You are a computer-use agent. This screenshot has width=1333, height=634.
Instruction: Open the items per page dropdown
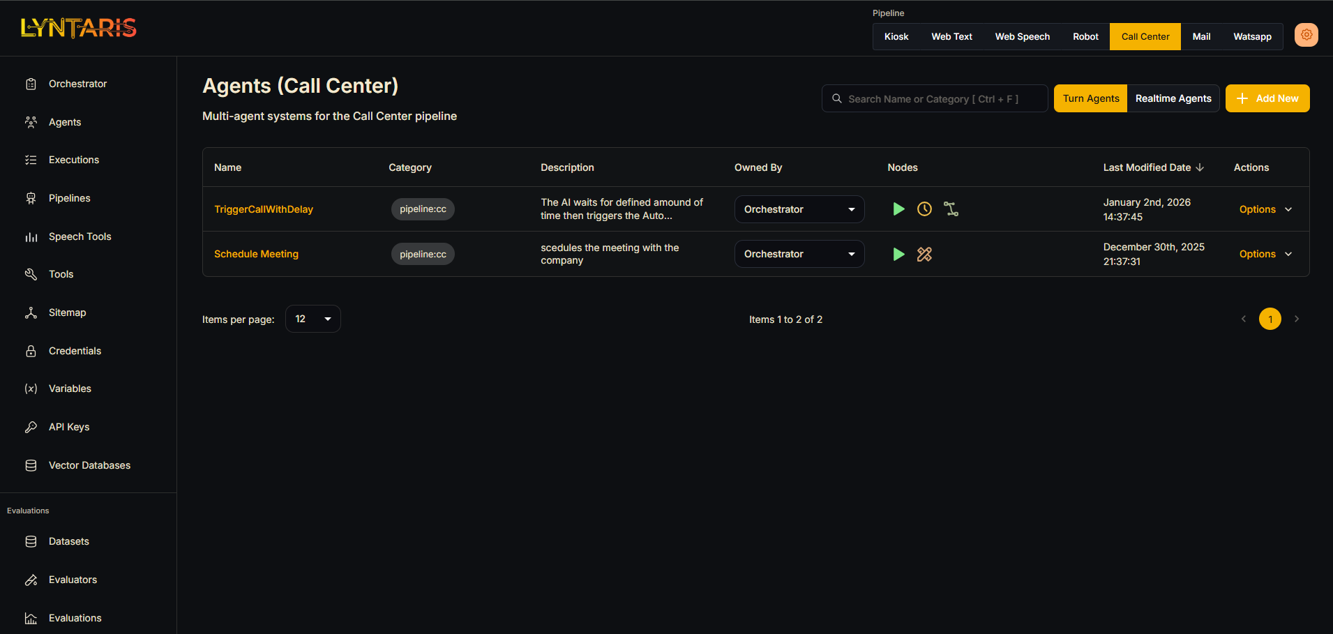(x=312, y=319)
